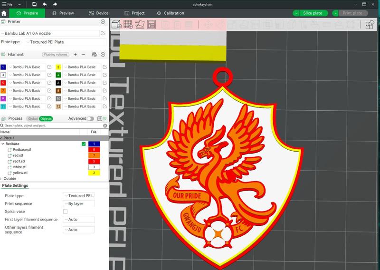Edit filament 1 preset
The image size is (380, 270).
point(49,67)
